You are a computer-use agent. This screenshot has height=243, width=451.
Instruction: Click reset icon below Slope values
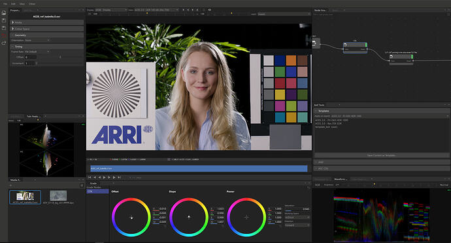(223, 226)
